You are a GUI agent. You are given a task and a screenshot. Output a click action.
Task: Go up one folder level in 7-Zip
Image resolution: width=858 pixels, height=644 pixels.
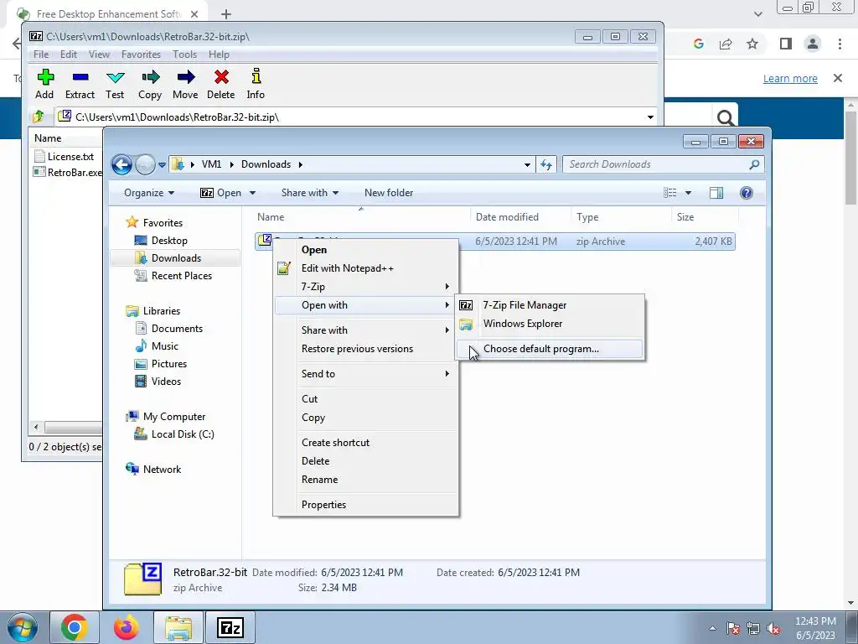39,117
